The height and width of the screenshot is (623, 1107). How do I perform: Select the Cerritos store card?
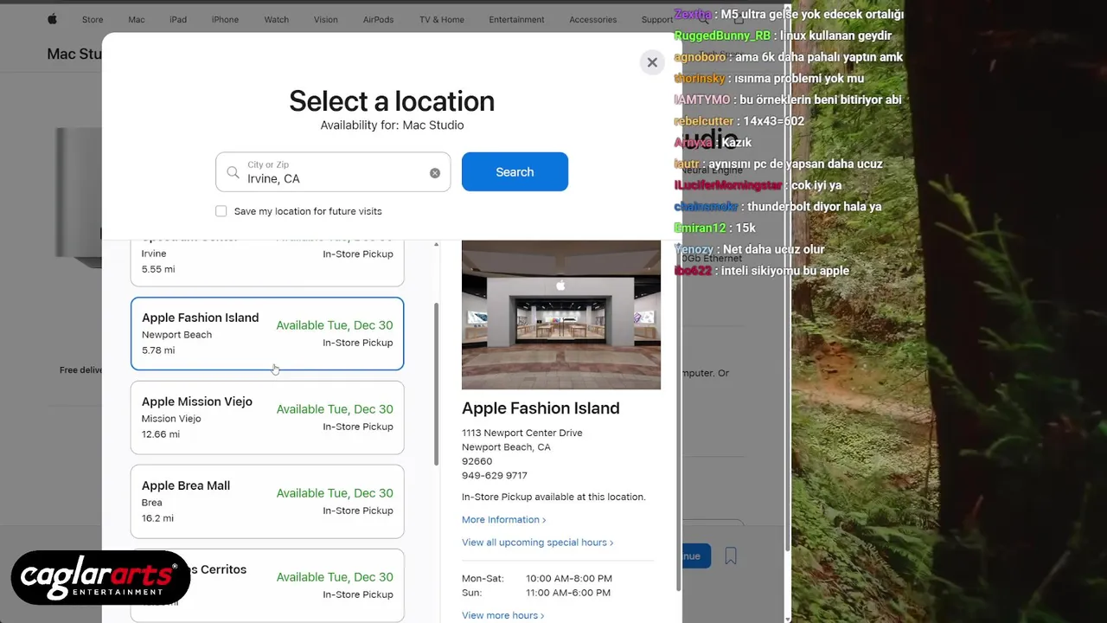click(x=267, y=585)
